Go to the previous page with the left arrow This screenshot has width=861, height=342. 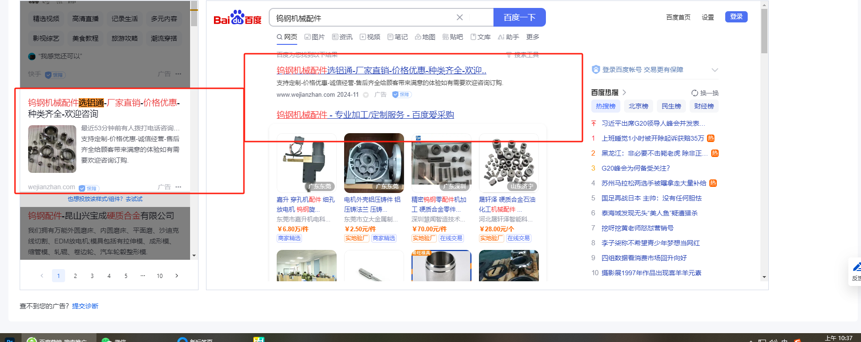pyautogui.click(x=42, y=276)
